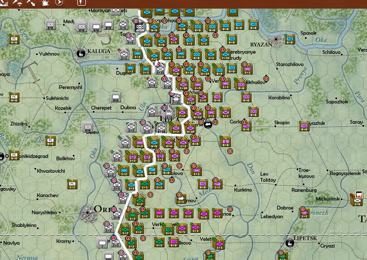Click the Gryazi town label
The width and height of the screenshot is (367, 260).
pos(328,246)
